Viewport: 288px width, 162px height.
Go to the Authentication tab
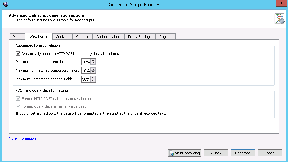(108, 37)
